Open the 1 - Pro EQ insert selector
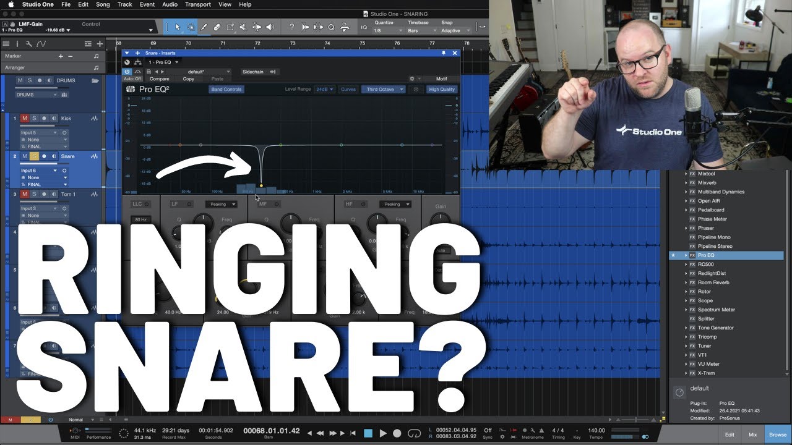 (x=163, y=62)
